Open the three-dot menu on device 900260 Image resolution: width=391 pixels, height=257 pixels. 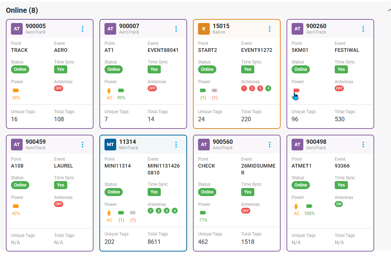[x=363, y=29]
